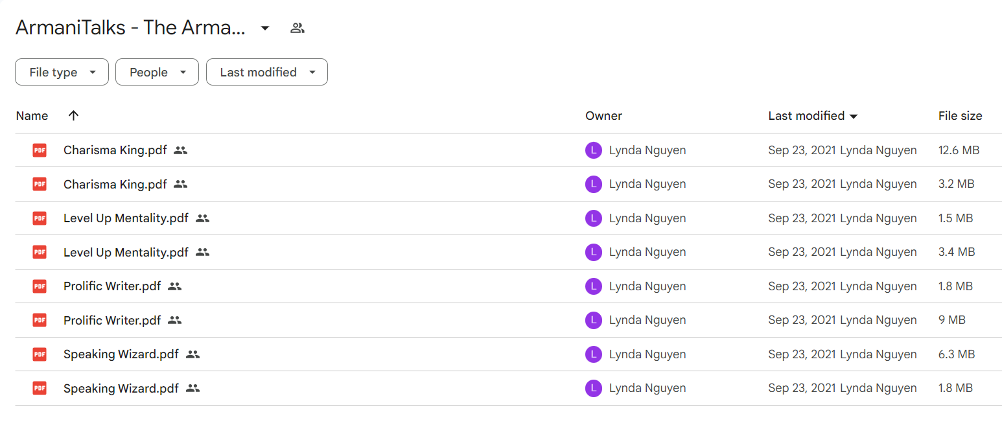
Task: Open the Prolific Writer.pdf file sized 9 MB
Action: (x=112, y=320)
